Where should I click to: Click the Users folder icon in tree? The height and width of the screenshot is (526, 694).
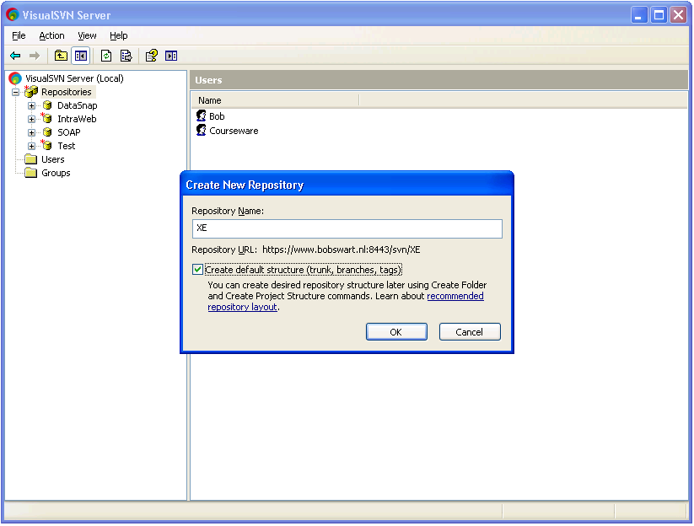[31, 159]
